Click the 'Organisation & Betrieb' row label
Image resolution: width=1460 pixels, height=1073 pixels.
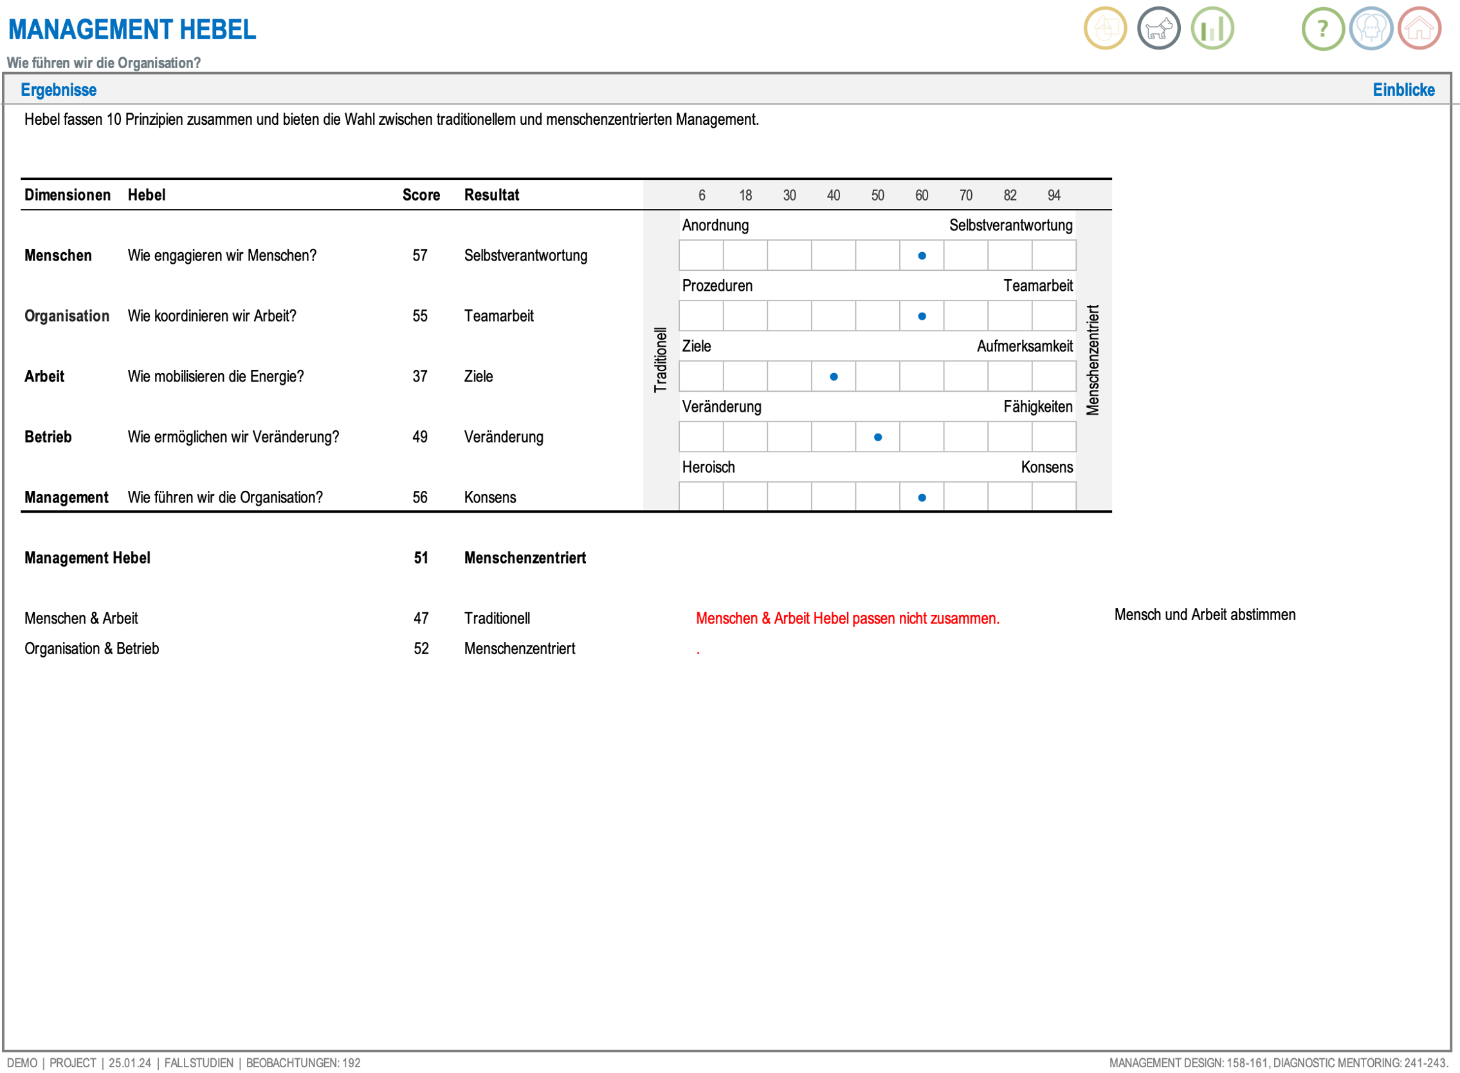(x=91, y=649)
